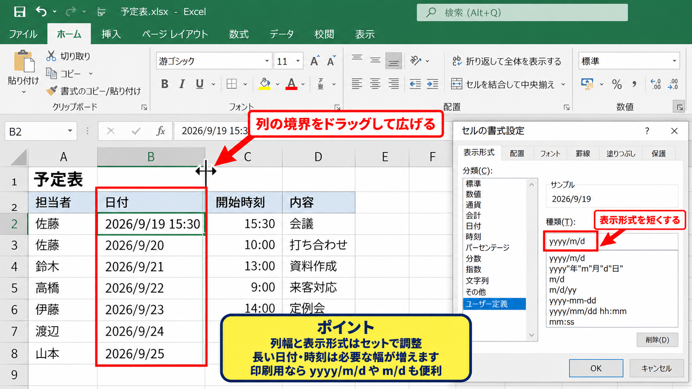Toggle Italic formatting

(x=182, y=84)
